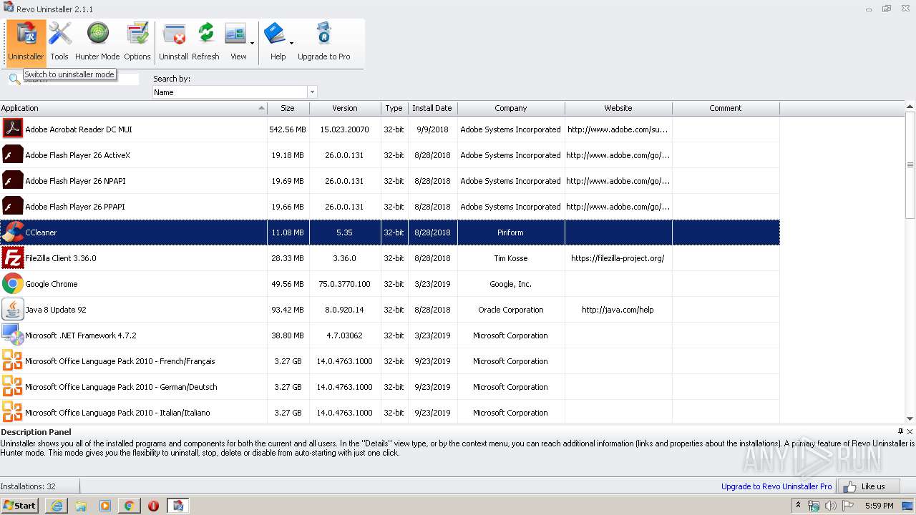Focus the search input field
This screenshot has width=916, height=515.
[80, 79]
